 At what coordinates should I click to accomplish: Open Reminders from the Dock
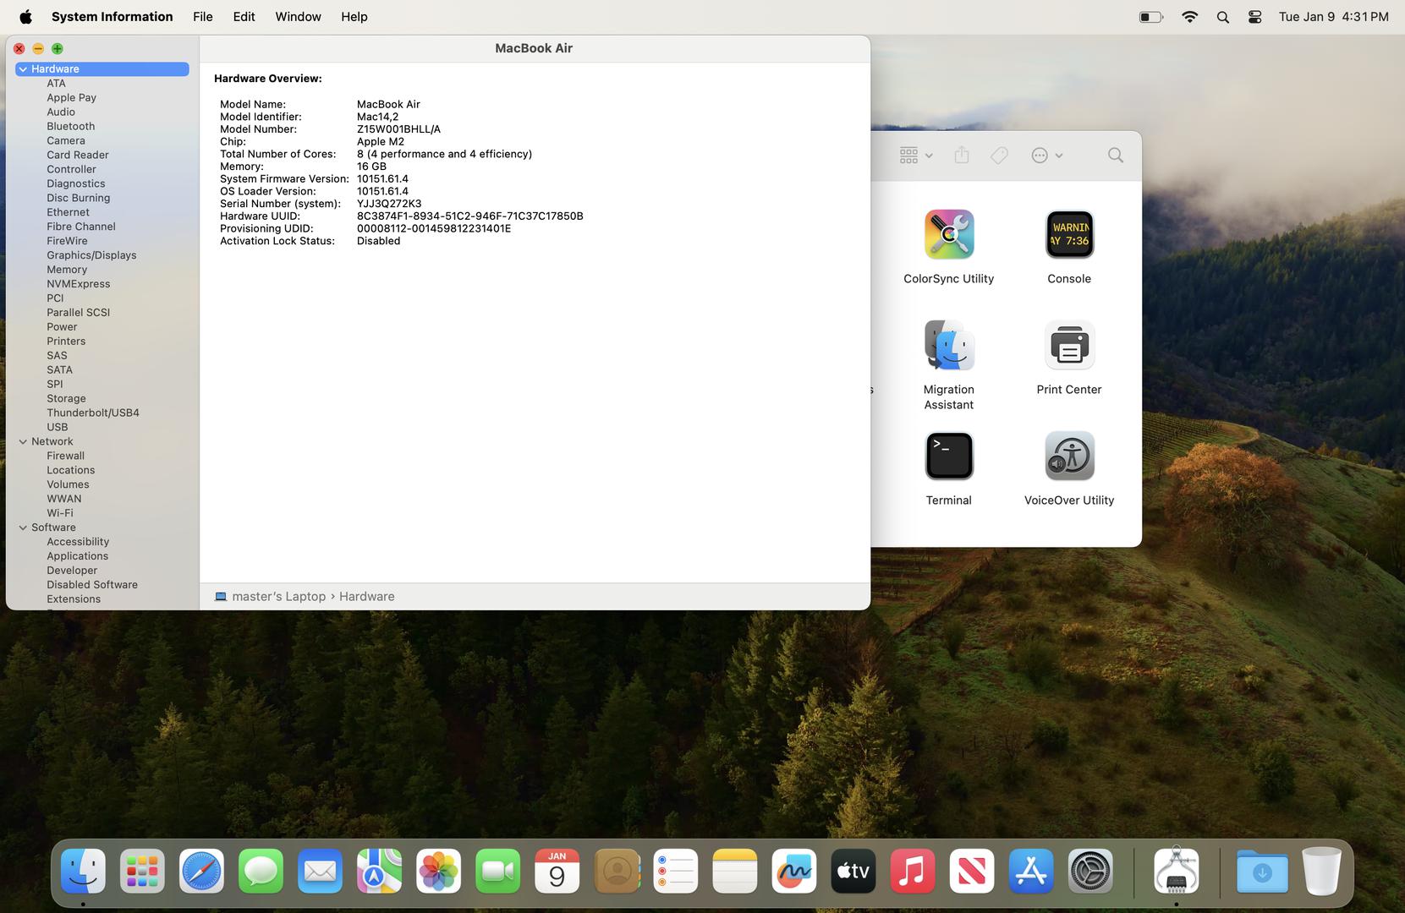676,871
